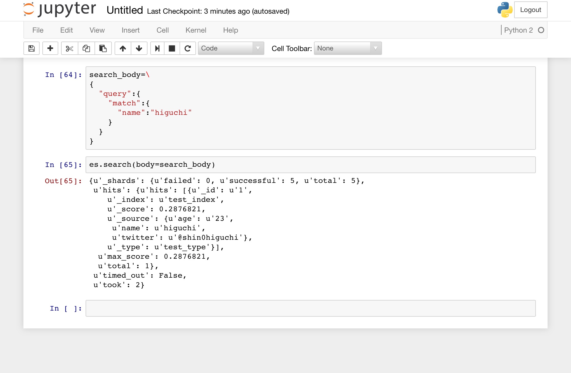Click the Jupyter logo to open dashboard
Screen dimensions: 571x373
tap(59, 9)
